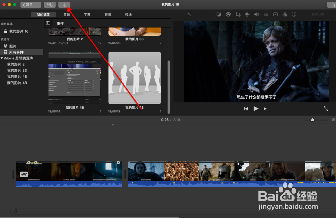Open the volume adjustment tool
The height and width of the screenshot is (218, 336).
tap(256, 14)
